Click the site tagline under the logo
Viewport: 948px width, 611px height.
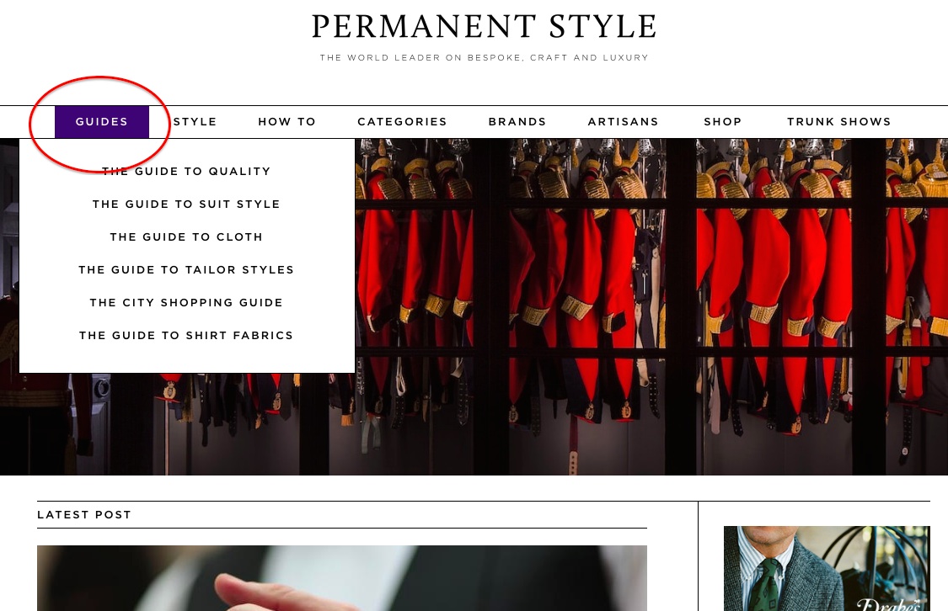[x=484, y=58]
